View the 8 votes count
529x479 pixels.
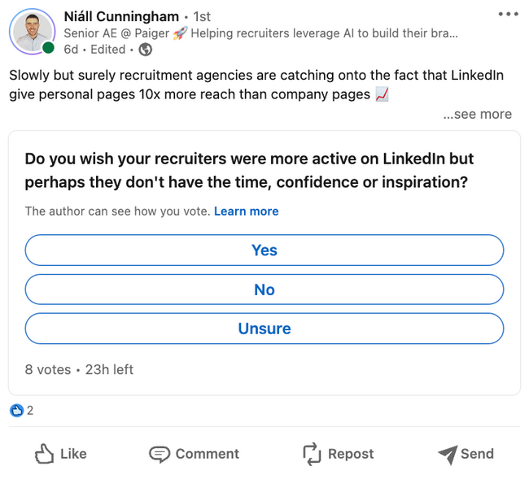click(x=48, y=369)
